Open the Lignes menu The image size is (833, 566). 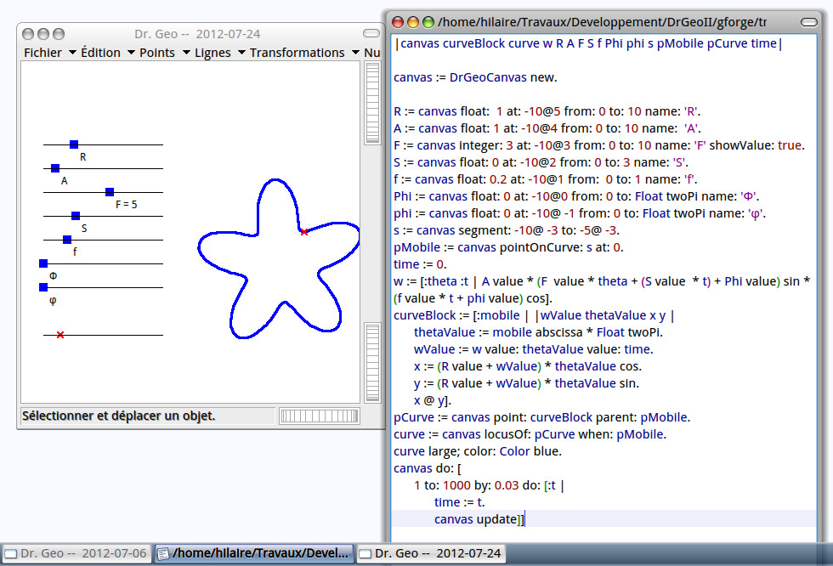pos(212,53)
